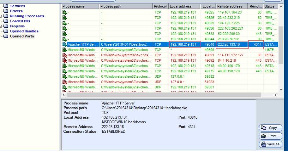Click process icon for port 49829 row

64,23
